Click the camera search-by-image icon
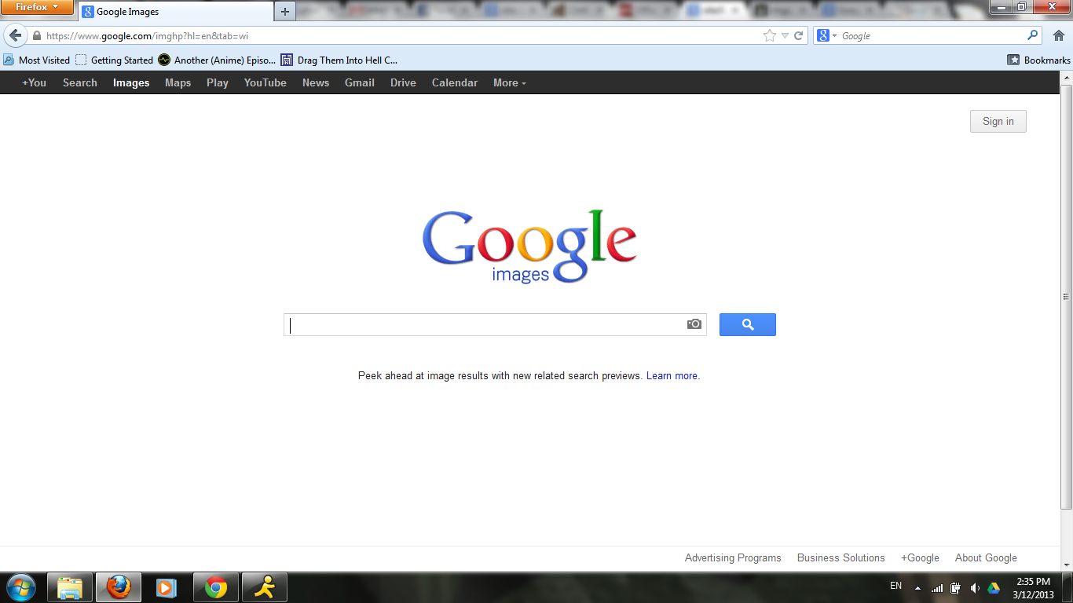 694,324
